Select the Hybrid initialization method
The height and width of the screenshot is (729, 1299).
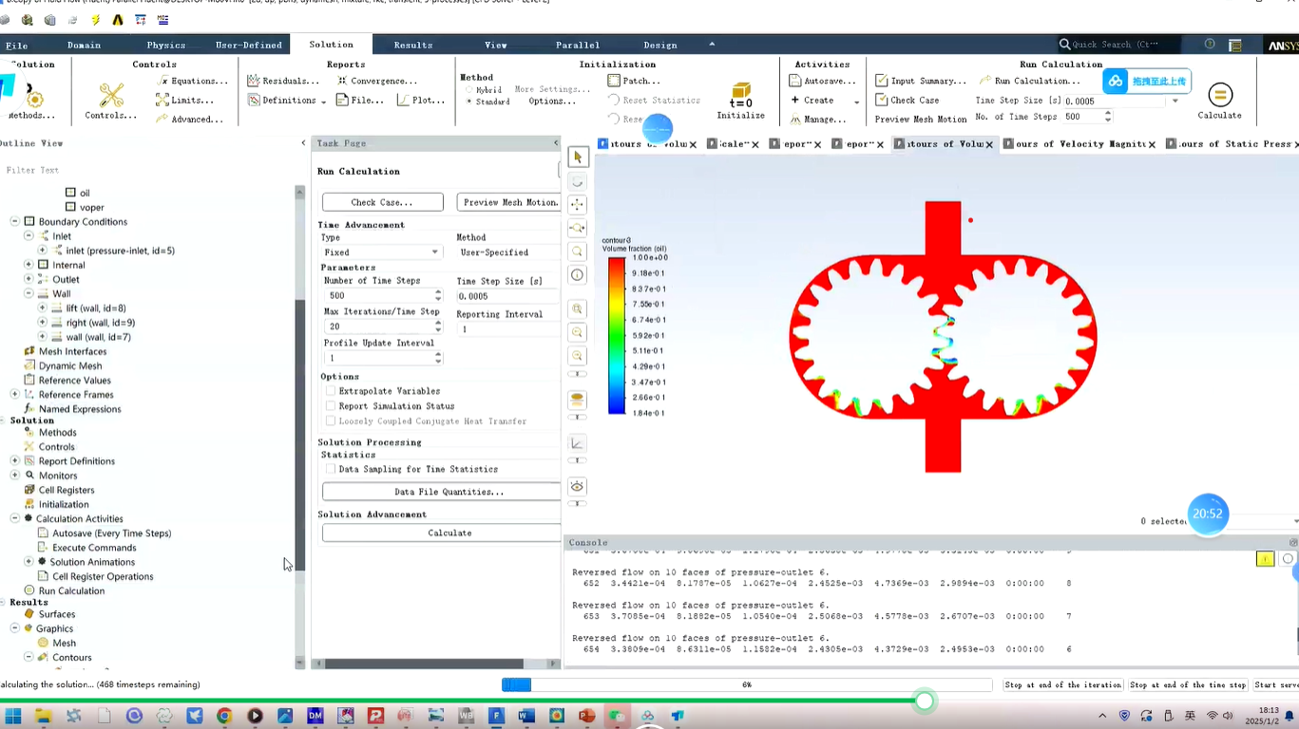pos(468,90)
